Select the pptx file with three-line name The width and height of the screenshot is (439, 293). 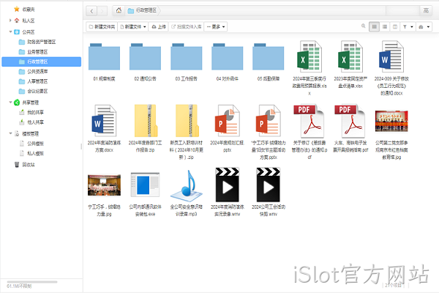(269, 121)
